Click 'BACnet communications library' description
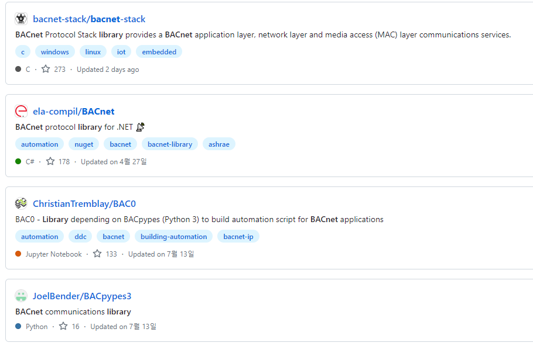533x346 pixels. 73,312
